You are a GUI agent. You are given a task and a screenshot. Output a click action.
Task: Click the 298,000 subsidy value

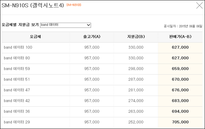pyautogui.click(x=136, y=69)
